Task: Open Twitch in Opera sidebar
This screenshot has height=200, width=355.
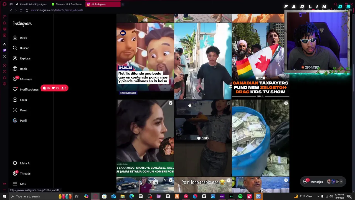Action: (4, 50)
